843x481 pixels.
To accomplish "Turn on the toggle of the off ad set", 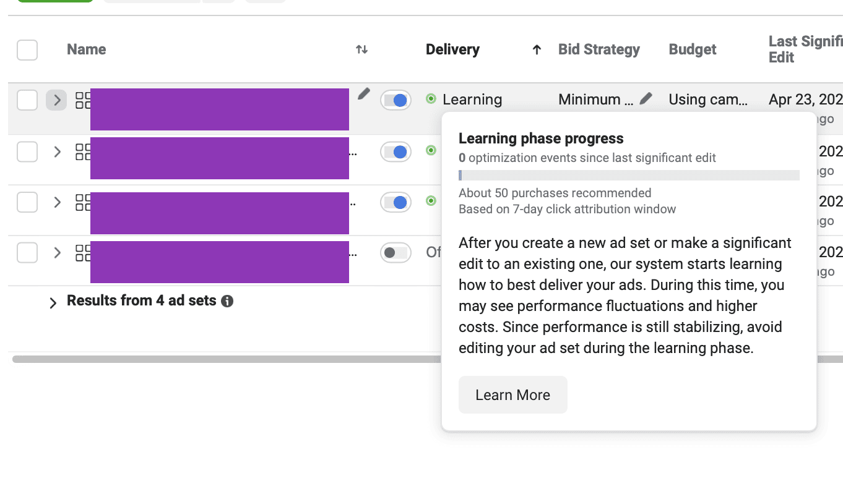I will pos(396,252).
